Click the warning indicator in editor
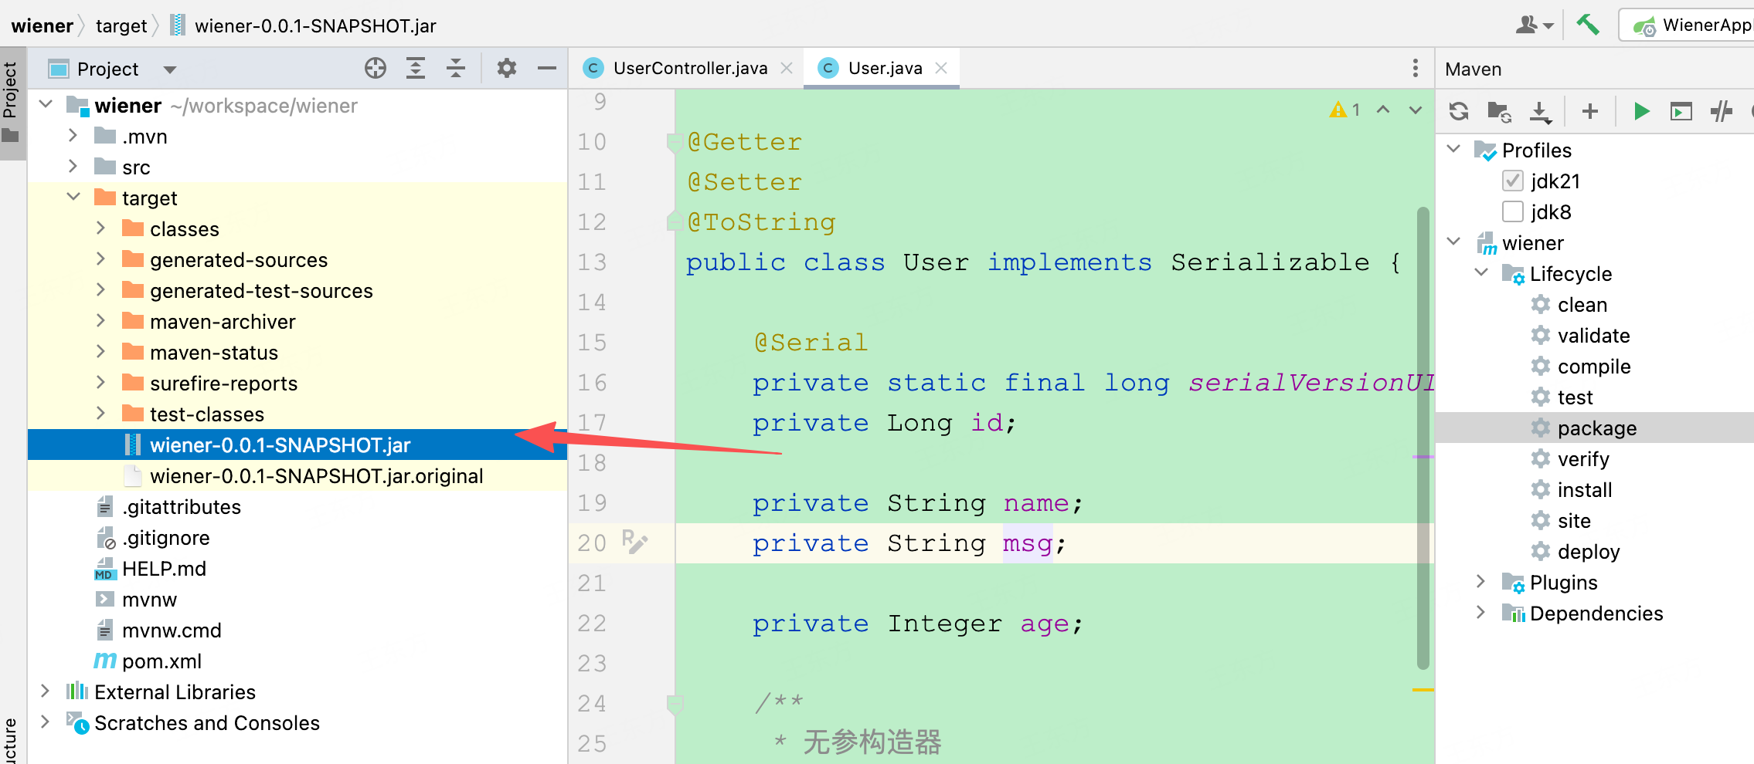Image resolution: width=1754 pixels, height=764 pixels. click(1344, 110)
